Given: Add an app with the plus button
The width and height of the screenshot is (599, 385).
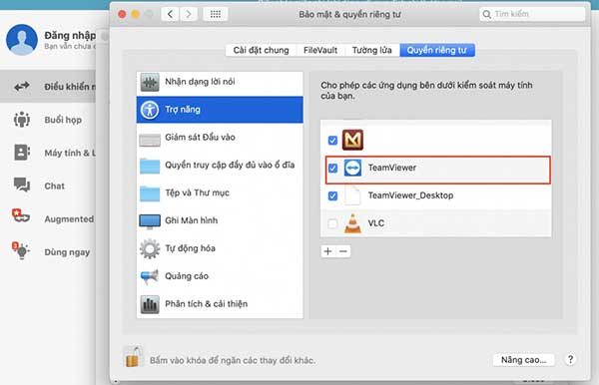Looking at the screenshot, I should coord(327,251).
